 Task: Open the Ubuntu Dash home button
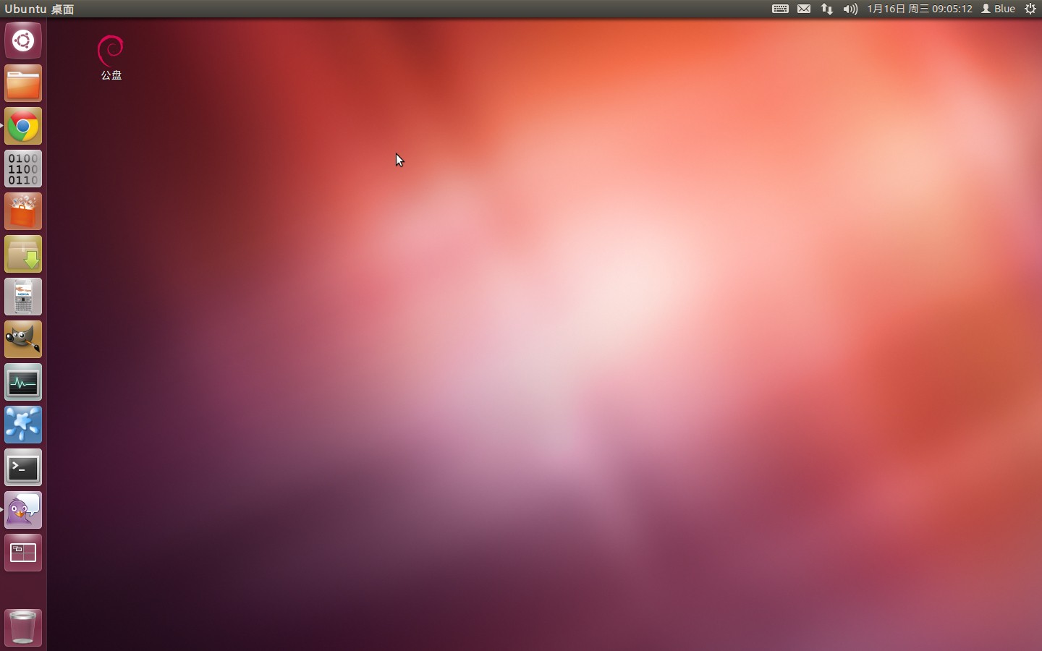click(23, 41)
